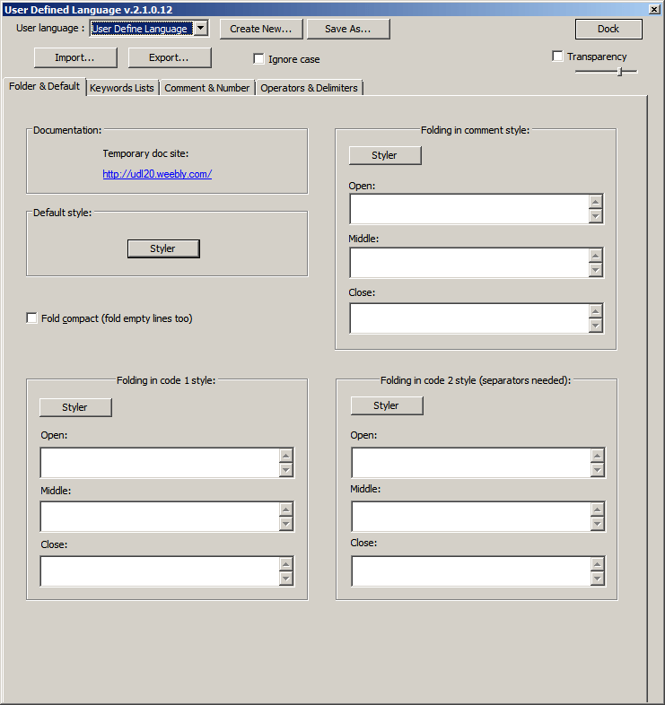Click scroll down arrow of code 2 Middle field
This screenshot has width=665, height=705.
pos(598,524)
